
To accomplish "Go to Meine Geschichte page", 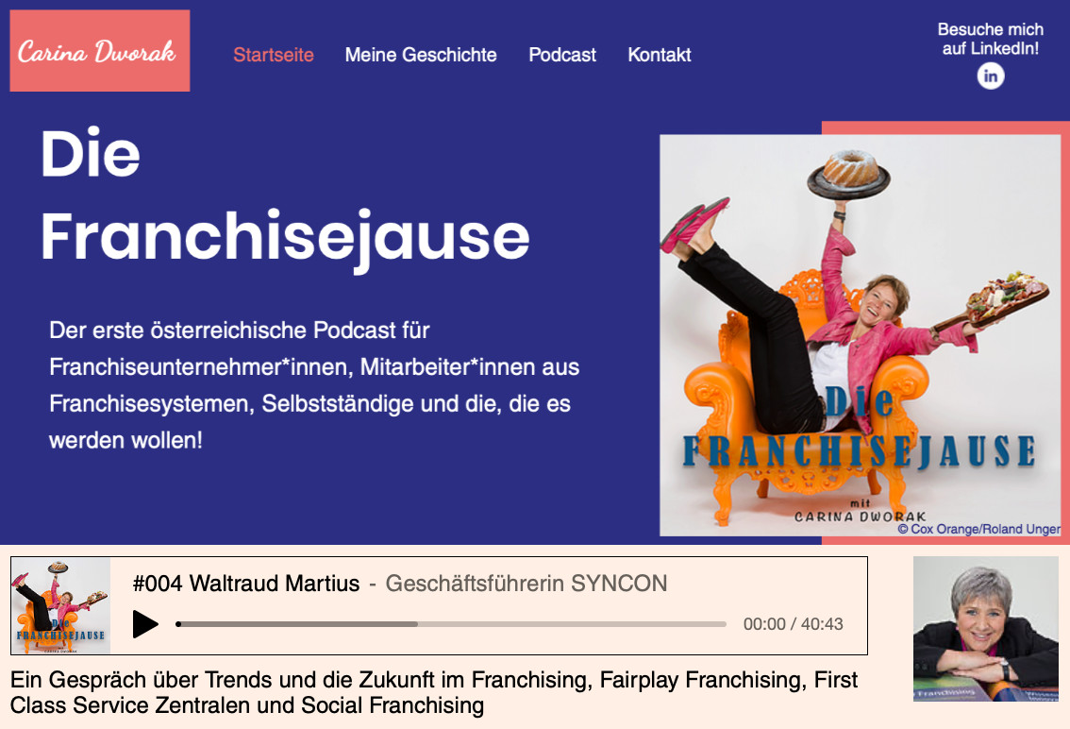I will tap(421, 55).
